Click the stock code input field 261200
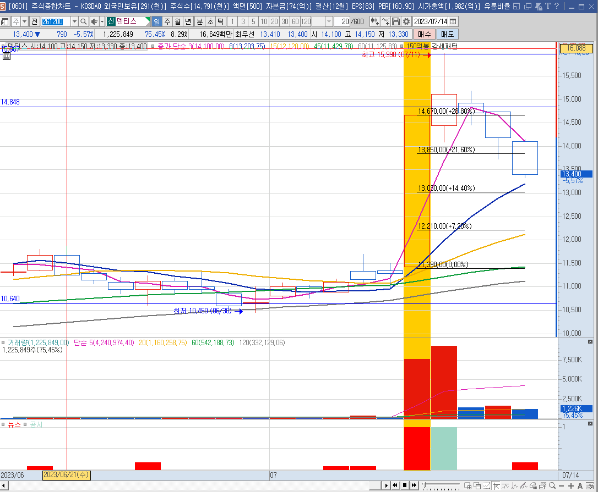The height and width of the screenshot is (492, 598). (x=56, y=21)
